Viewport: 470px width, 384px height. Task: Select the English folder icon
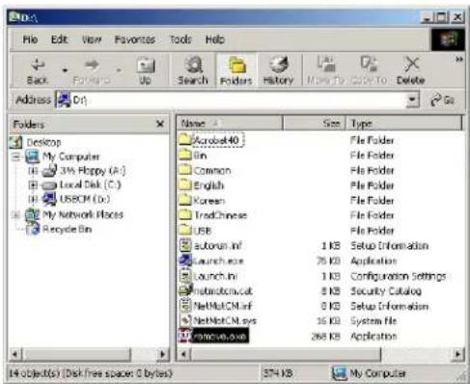coord(185,185)
